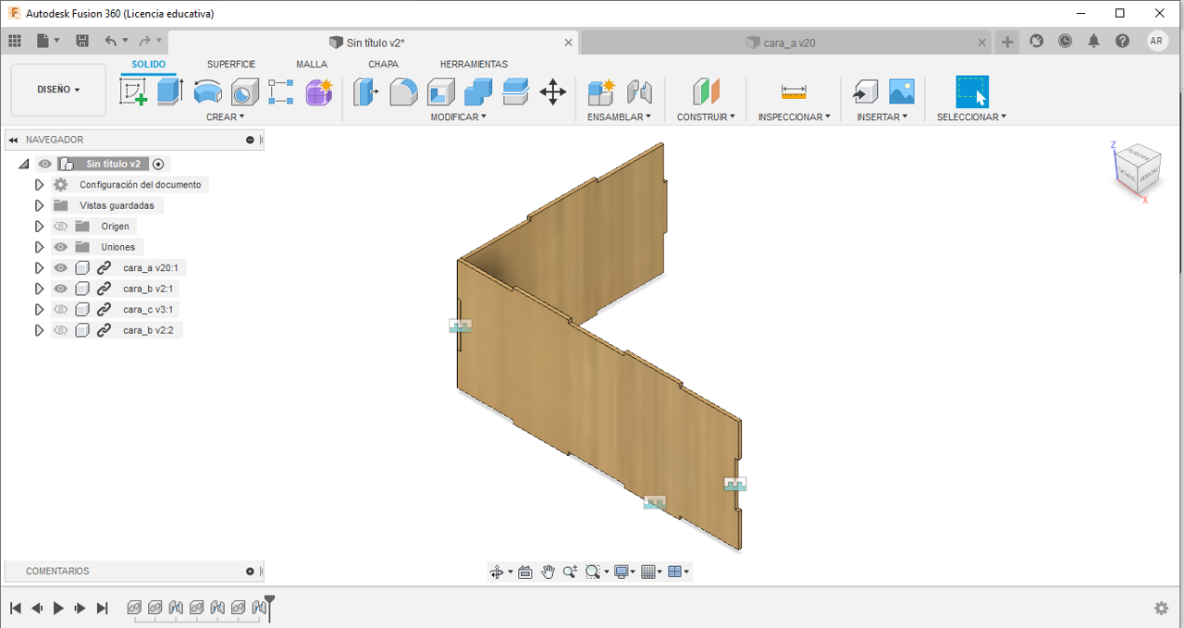Screen dimensions: 1184x628
Task: Switch to the SUPERFICIE tab
Action: (231, 65)
